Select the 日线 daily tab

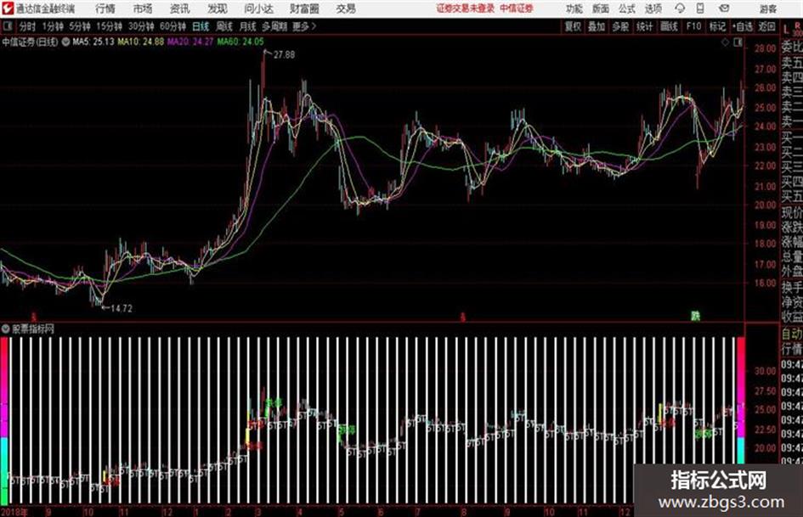coord(201,26)
